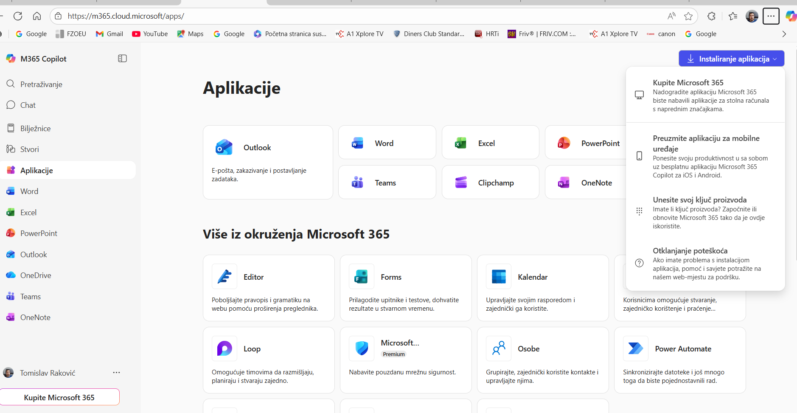Open the Power Automate app card
The width and height of the screenshot is (797, 413).
pos(680,360)
